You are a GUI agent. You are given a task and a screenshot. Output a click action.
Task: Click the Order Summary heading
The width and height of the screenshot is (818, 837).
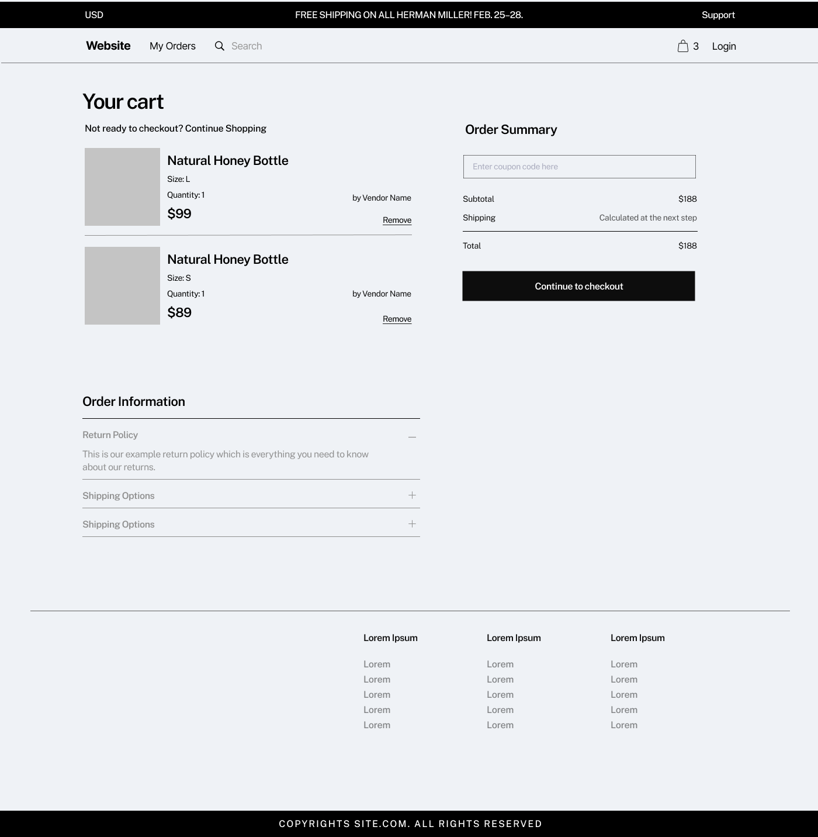tap(511, 129)
